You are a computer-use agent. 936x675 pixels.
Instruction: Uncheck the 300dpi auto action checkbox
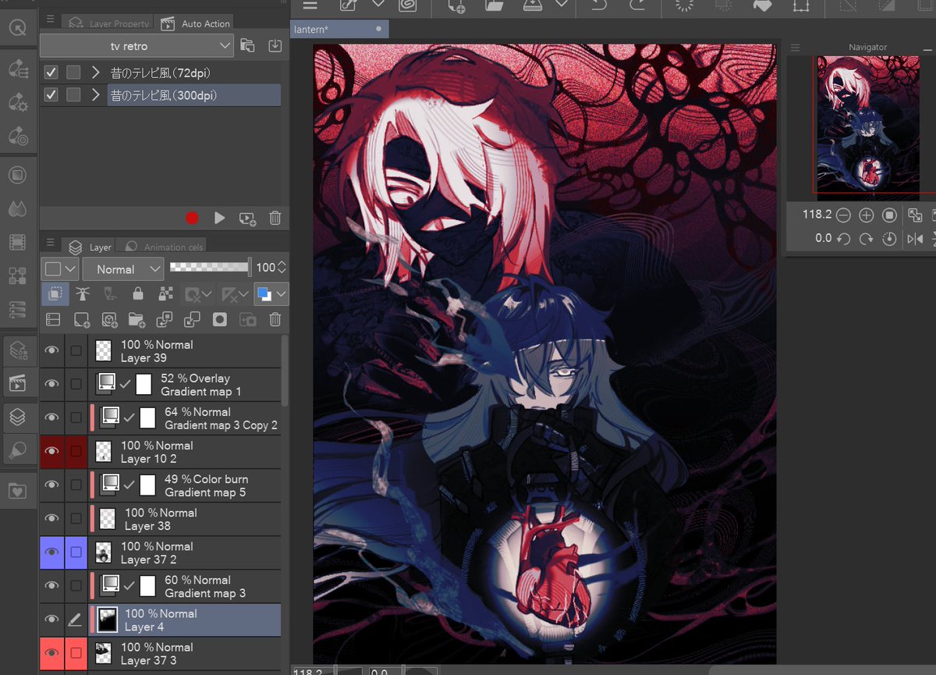tap(51, 95)
